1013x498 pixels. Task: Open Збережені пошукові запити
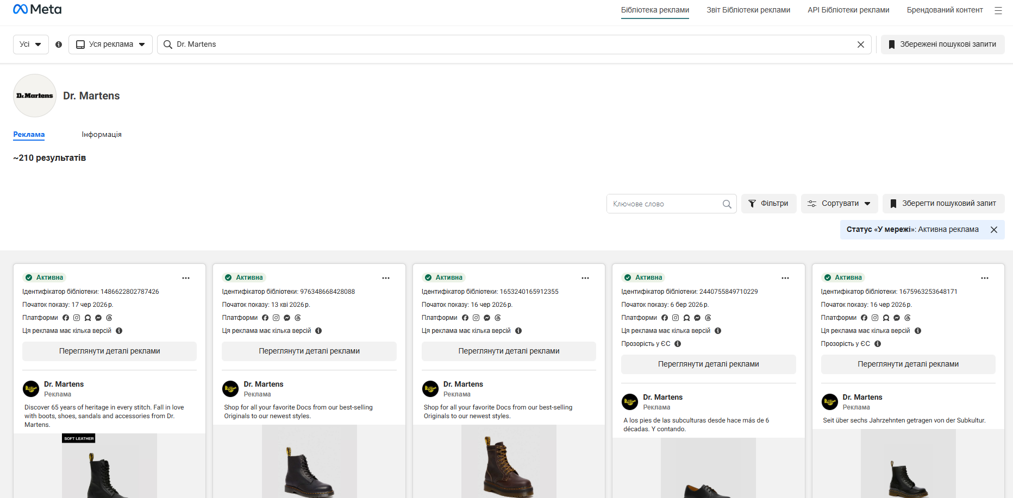(943, 45)
